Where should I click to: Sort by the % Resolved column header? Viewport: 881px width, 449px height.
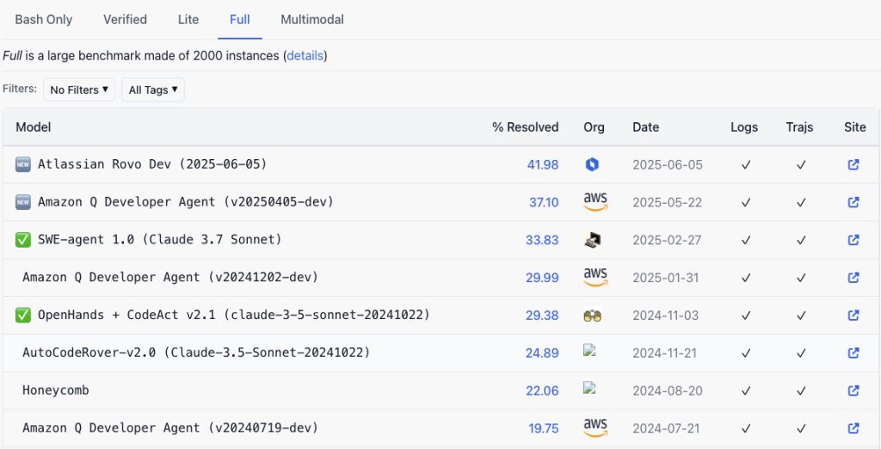click(525, 127)
